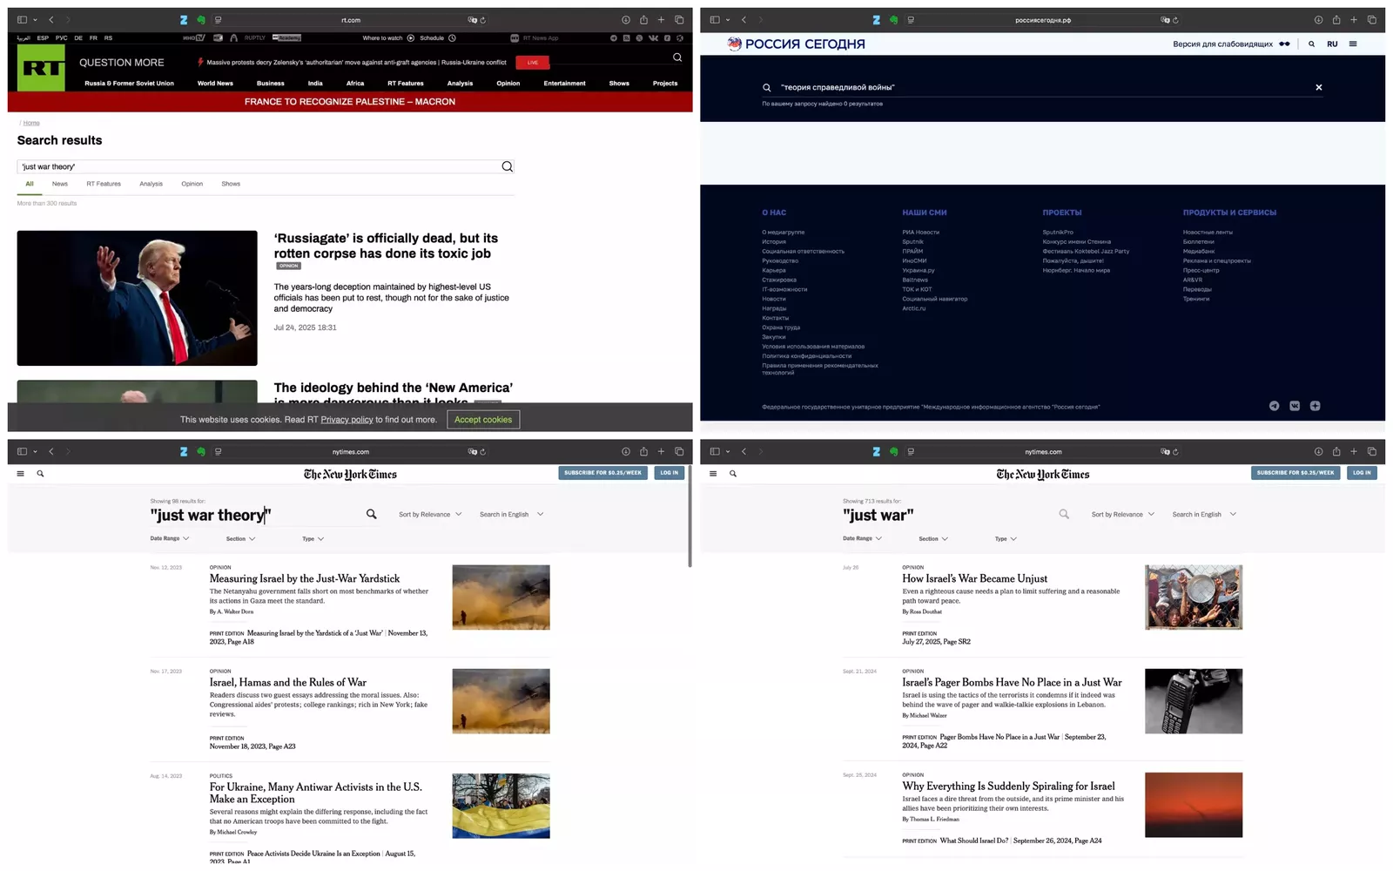This screenshot has width=1393, height=871.
Task: Select the News filter tab under RT search results
Action: (x=59, y=184)
